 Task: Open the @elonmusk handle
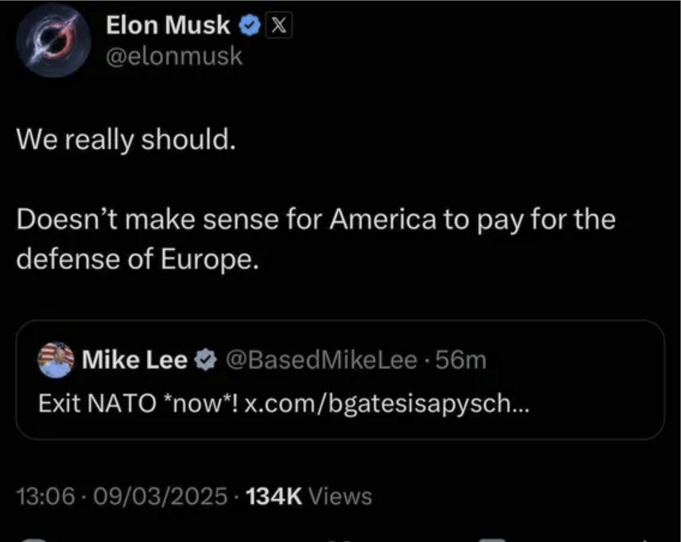click(174, 56)
